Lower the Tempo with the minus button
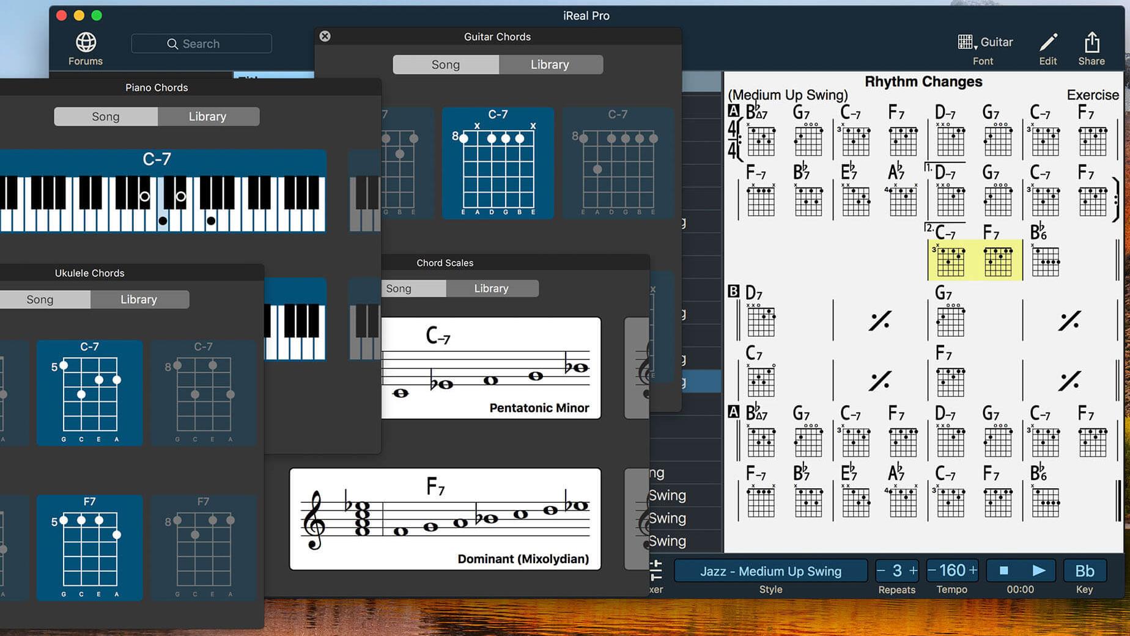The width and height of the screenshot is (1130, 636). (x=932, y=571)
